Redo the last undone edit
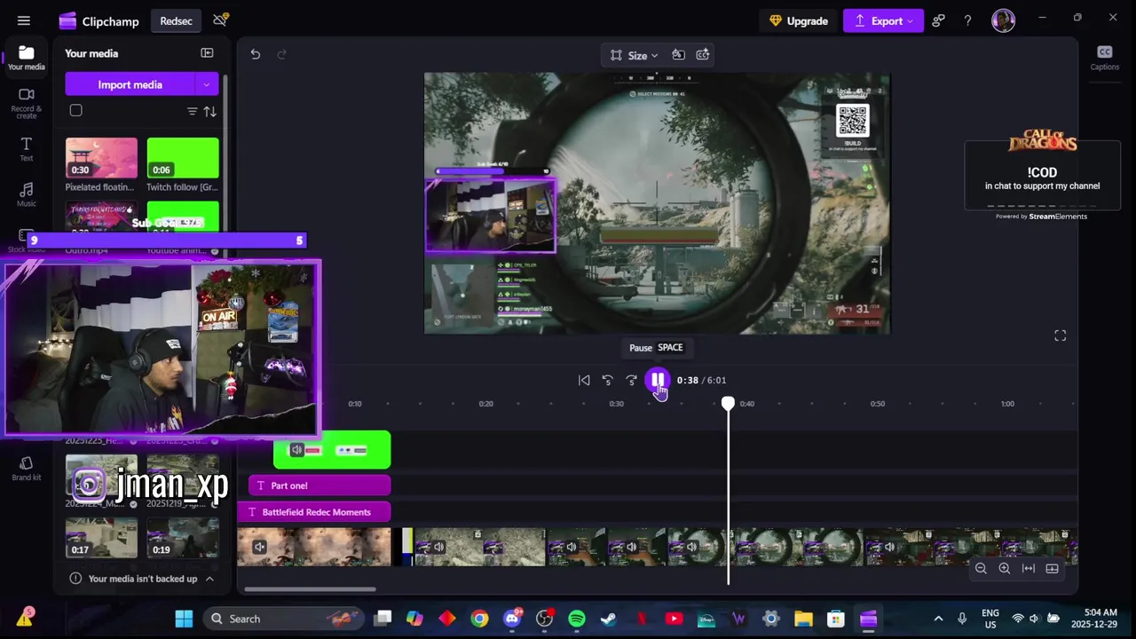Viewport: 1136px width, 639px height. (282, 54)
